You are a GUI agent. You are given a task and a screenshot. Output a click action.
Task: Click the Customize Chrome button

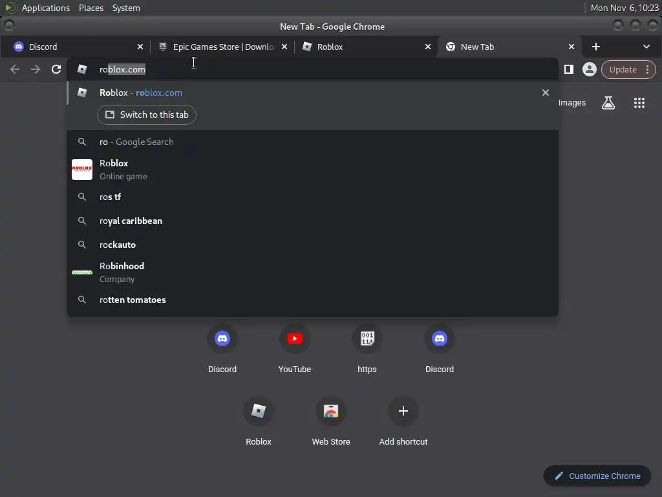tap(597, 476)
